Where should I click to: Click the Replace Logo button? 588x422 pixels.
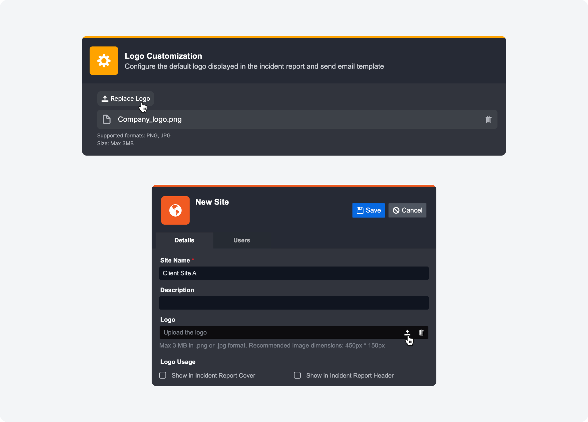(126, 99)
